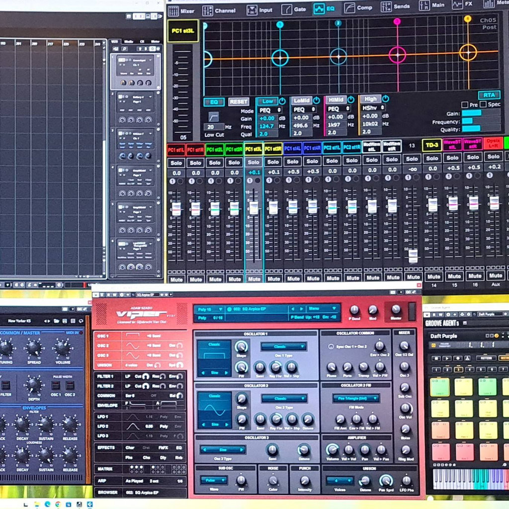The image size is (509, 509).
Task: Click Oscillator 1 Shape knob
Action: (x=241, y=346)
